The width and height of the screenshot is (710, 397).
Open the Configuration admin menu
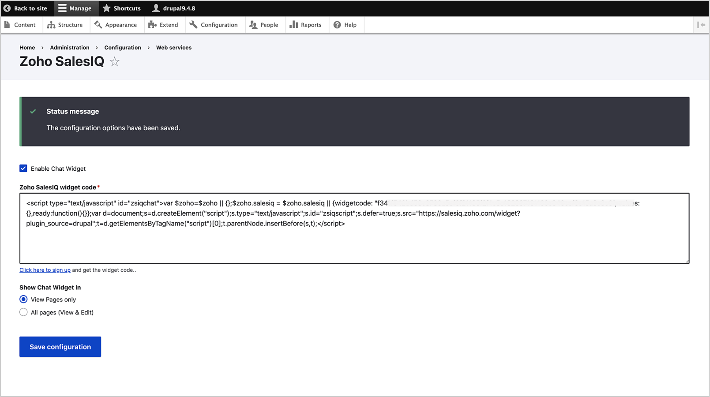click(214, 25)
